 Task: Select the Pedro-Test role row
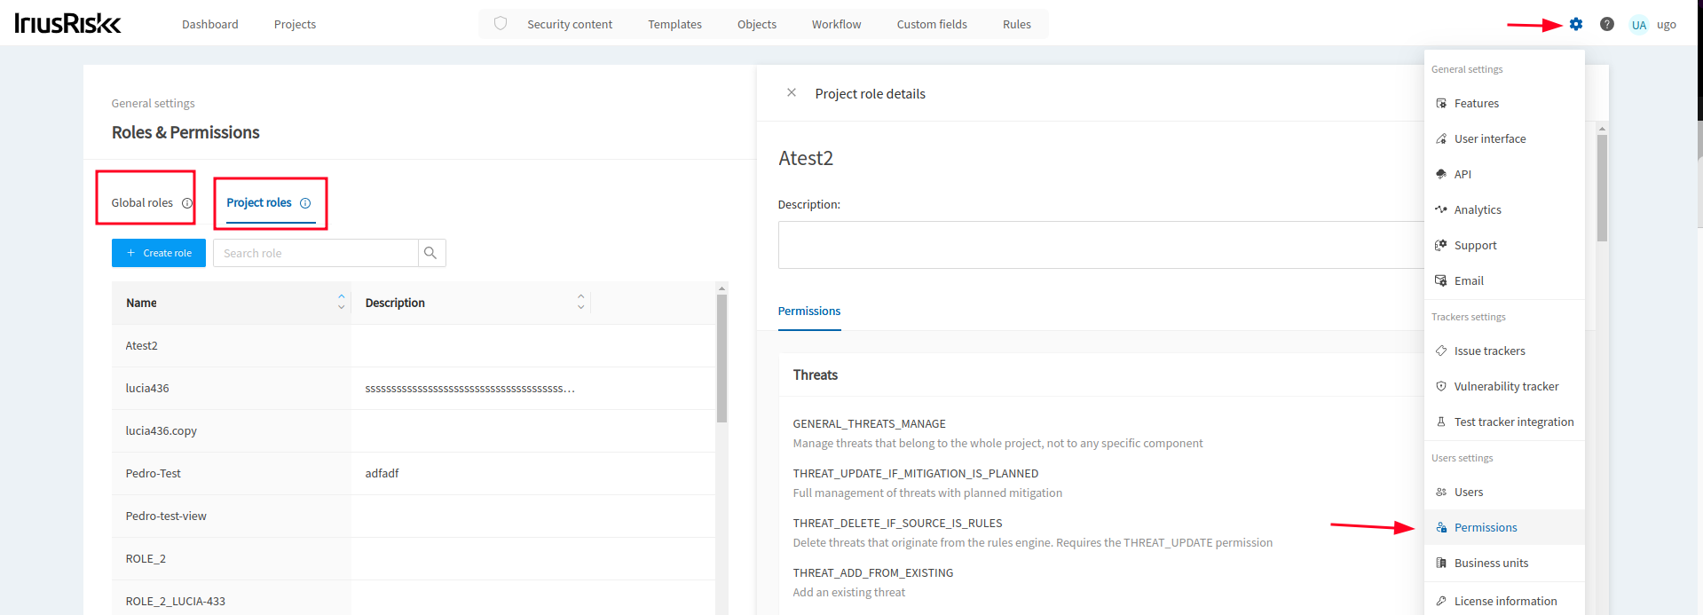click(x=414, y=474)
